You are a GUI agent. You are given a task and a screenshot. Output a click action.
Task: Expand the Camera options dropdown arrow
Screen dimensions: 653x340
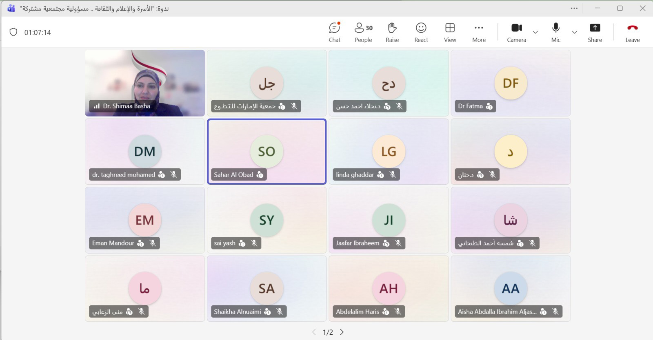535,32
